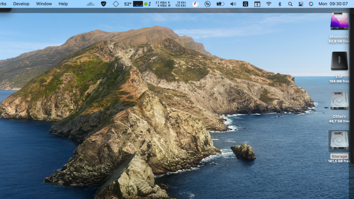This screenshot has width=354, height=199.
Task: Click the 52° temperature indicator
Action: tap(128, 4)
